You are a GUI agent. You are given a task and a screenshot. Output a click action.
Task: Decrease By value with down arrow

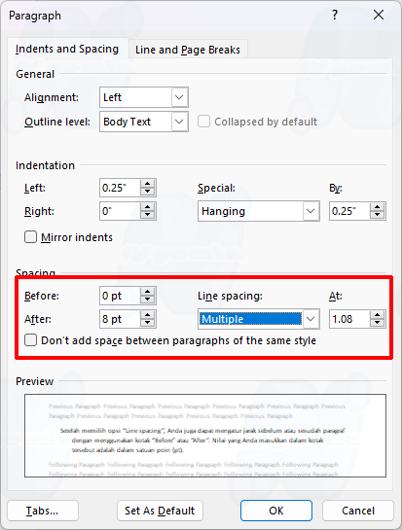(378, 215)
